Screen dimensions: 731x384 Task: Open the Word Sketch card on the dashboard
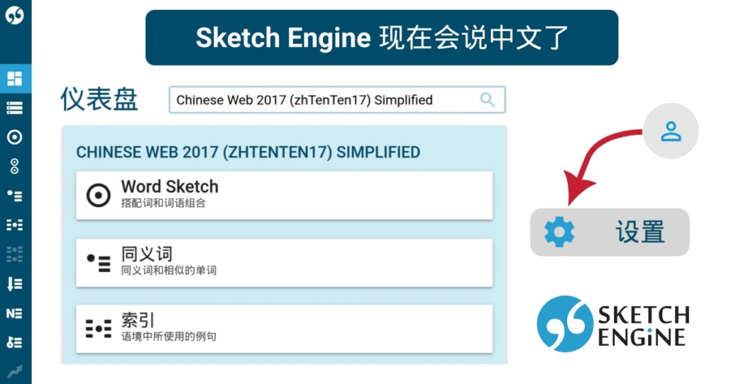pyautogui.click(x=284, y=195)
